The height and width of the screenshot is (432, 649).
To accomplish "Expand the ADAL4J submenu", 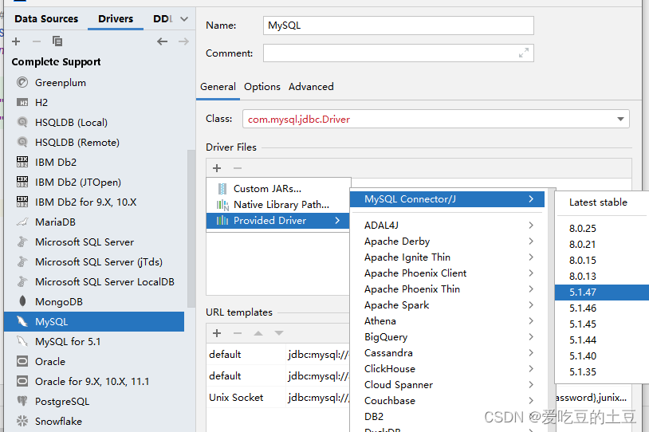I will [531, 225].
